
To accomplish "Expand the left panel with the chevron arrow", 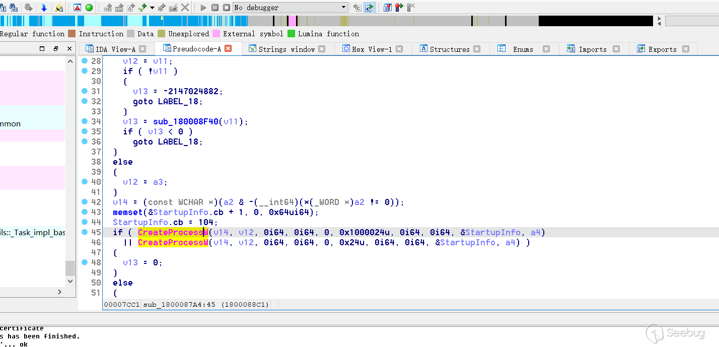I will point(59,291).
